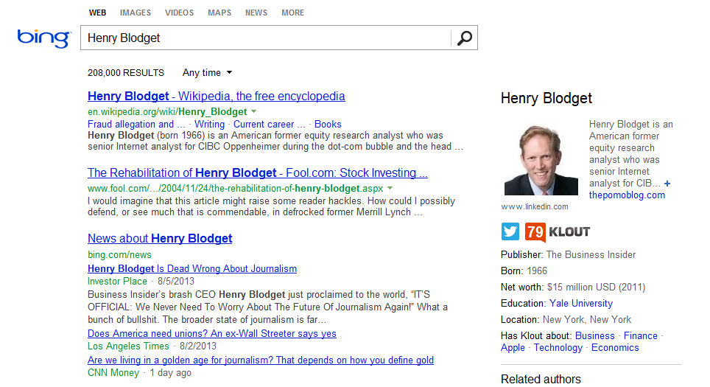
Task: Open the Bing logo homepage
Action: 43,38
